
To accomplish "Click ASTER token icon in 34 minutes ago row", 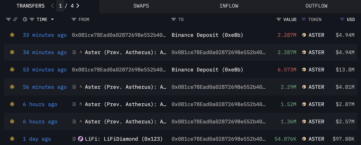I will click(x=304, y=52).
